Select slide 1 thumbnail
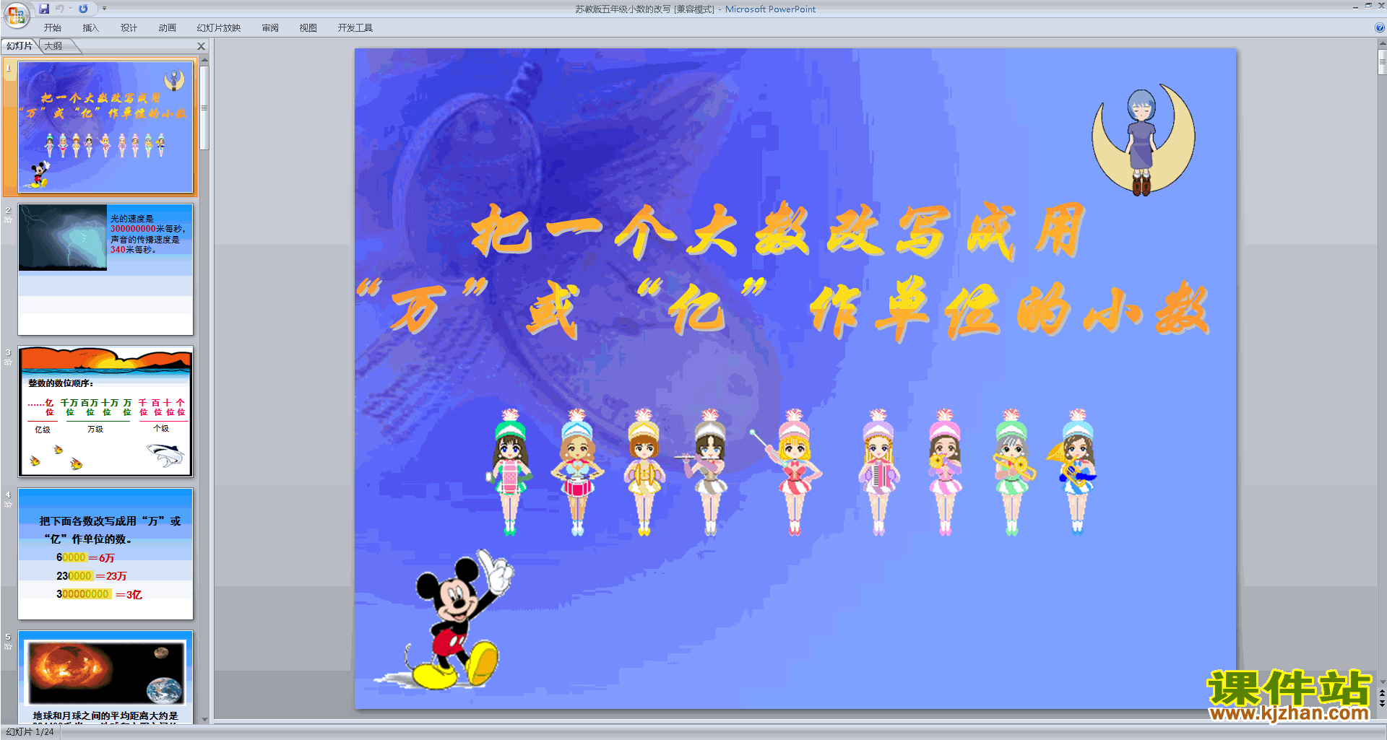 [x=105, y=127]
